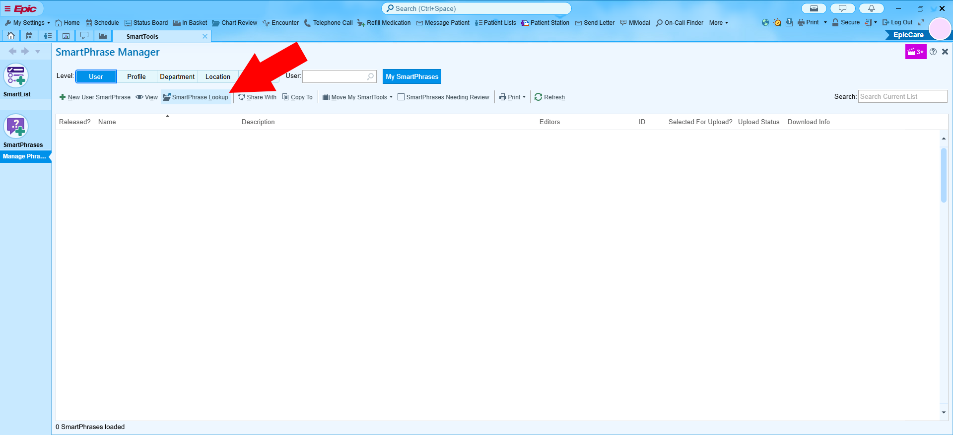Open the Epic main menu button
Viewport: 953px width, 435px height.
(20, 8)
